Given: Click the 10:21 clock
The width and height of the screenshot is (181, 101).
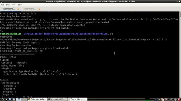Looking at the screenshot, I should [x=171, y=99].
